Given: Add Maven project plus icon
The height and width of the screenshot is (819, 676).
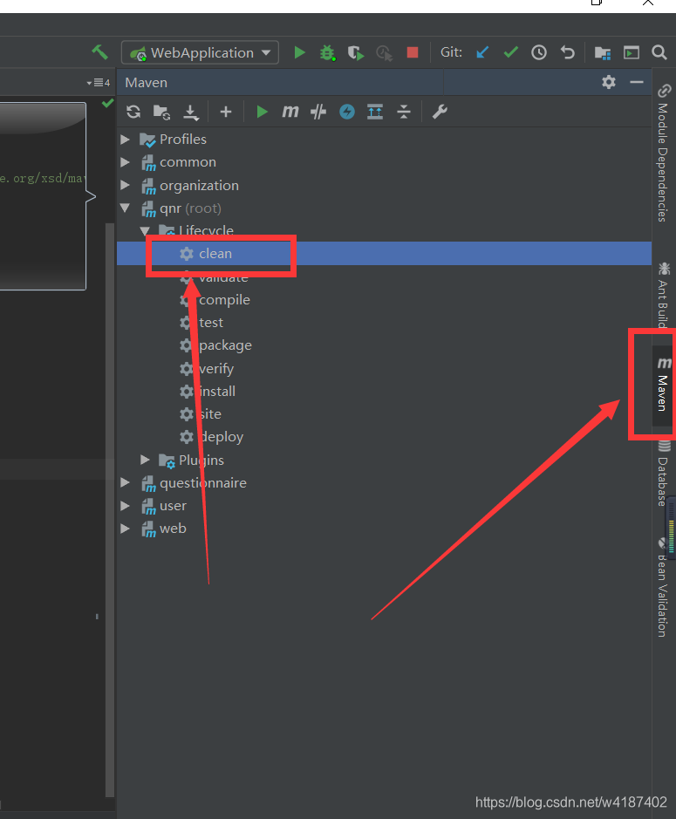Looking at the screenshot, I should point(226,112).
